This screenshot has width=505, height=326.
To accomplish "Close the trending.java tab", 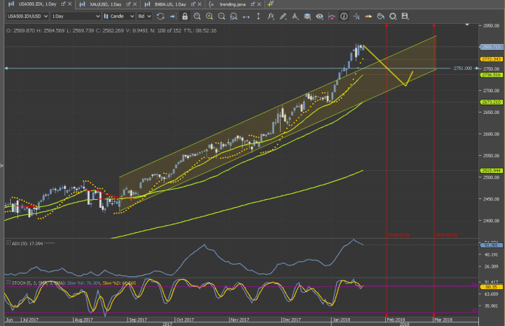I will [x=259, y=4].
